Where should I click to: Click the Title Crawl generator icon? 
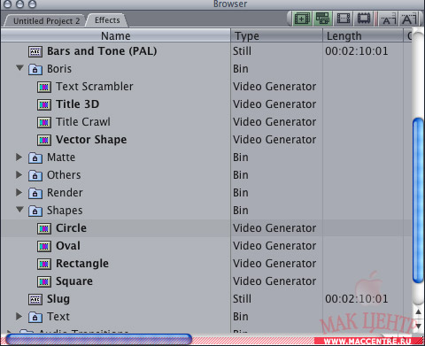point(44,122)
